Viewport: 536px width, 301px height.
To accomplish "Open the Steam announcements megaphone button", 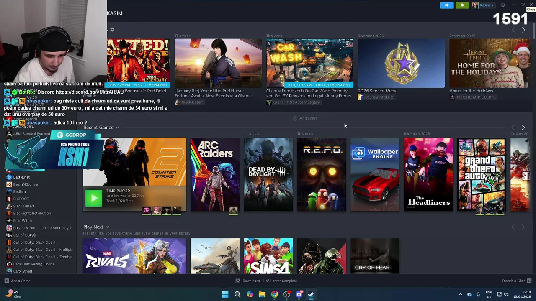I will point(446,5).
